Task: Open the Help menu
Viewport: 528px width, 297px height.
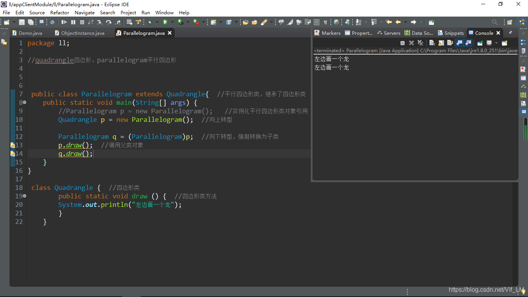Action: coord(184,12)
